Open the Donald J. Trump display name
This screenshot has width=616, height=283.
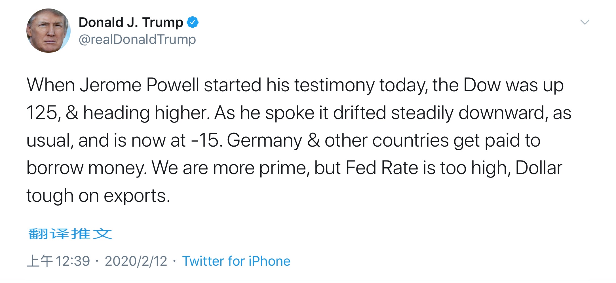[x=131, y=22]
